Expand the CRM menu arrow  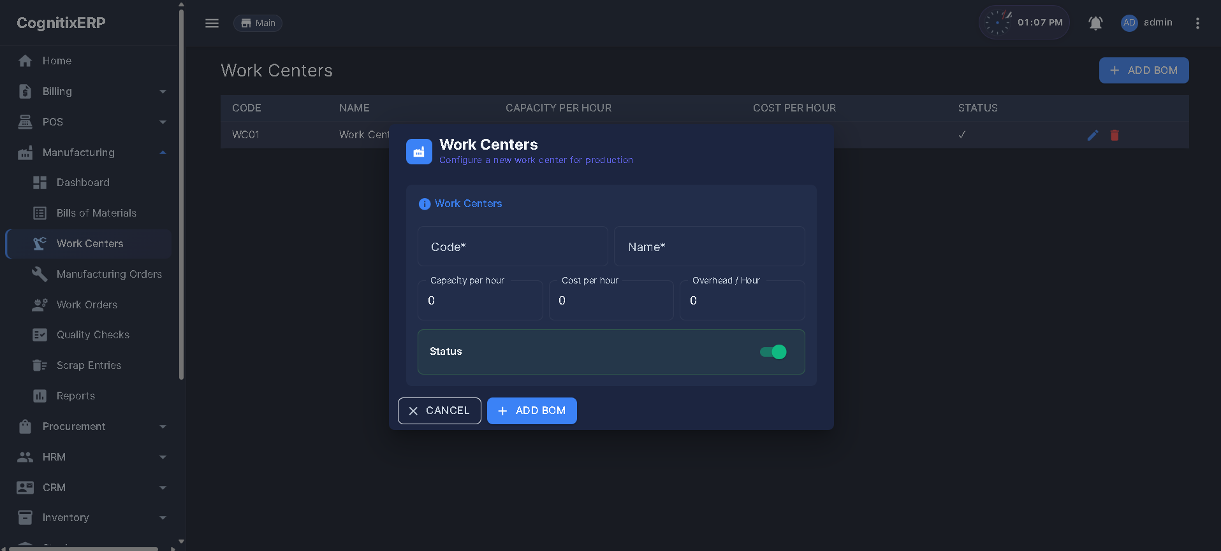(x=163, y=487)
